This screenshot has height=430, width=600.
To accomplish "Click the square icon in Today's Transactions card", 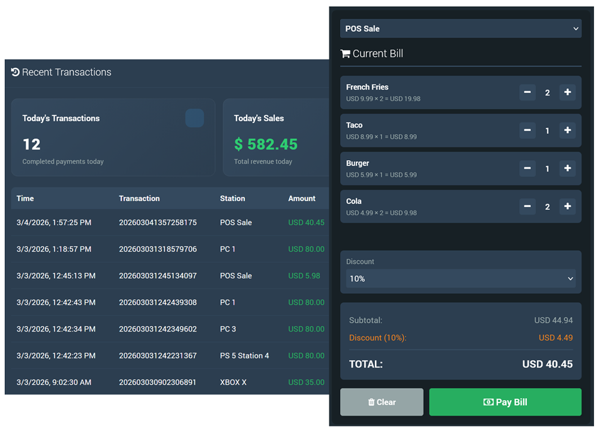I will click(x=194, y=118).
